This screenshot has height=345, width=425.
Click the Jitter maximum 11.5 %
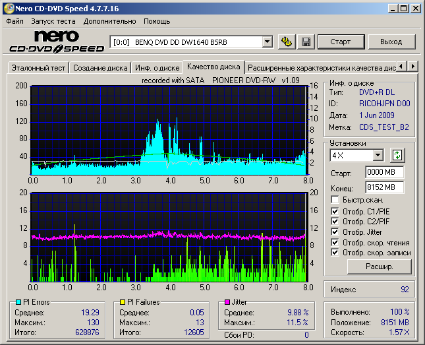[297, 322]
